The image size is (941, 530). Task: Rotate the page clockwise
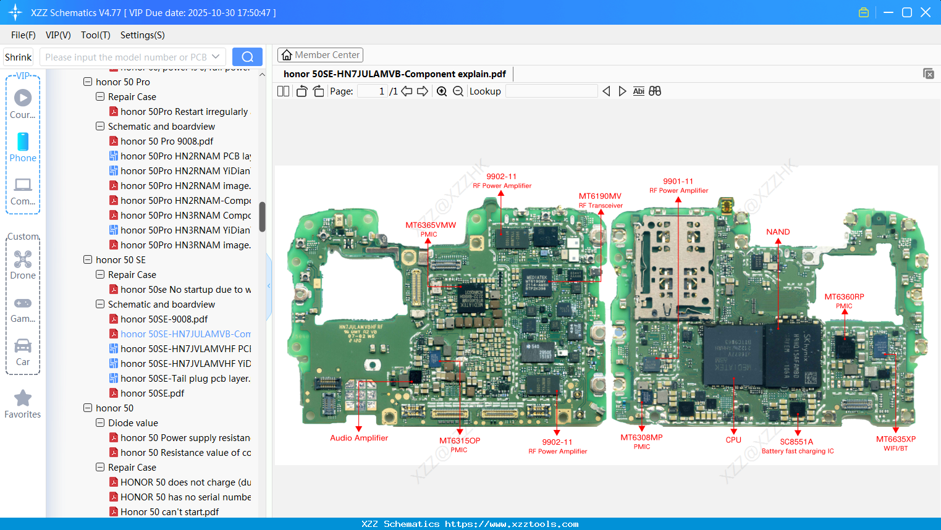click(x=318, y=91)
